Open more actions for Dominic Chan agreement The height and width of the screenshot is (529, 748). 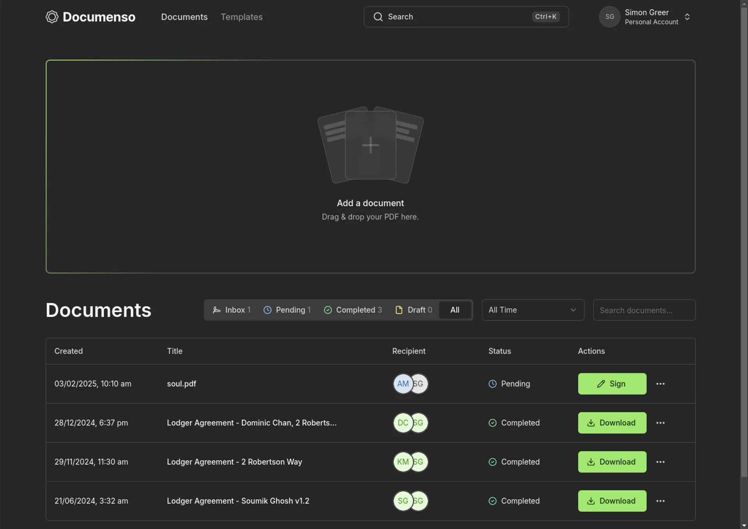point(660,423)
